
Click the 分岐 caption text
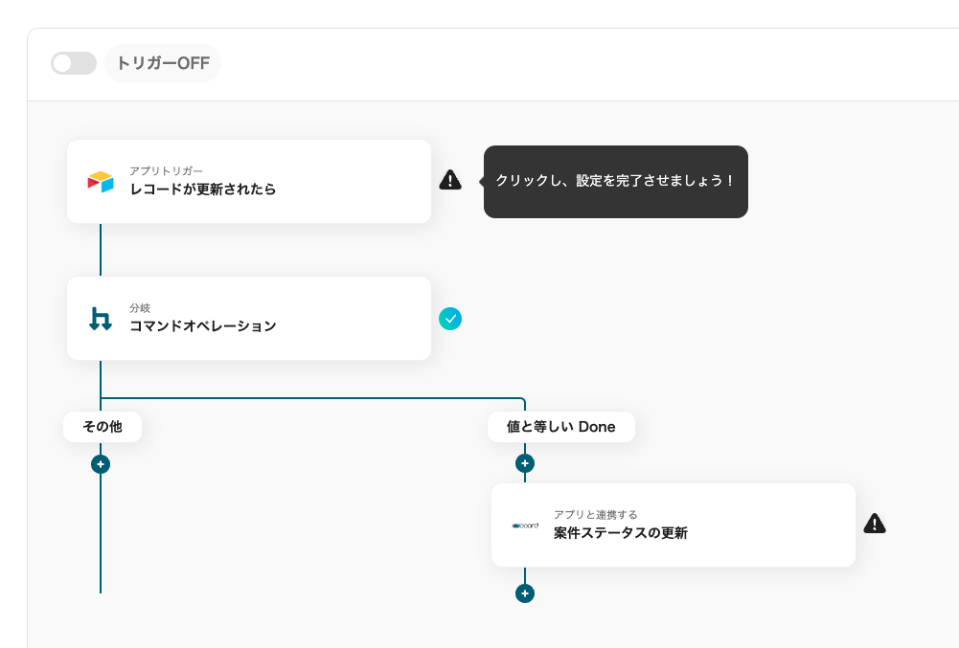click(140, 308)
